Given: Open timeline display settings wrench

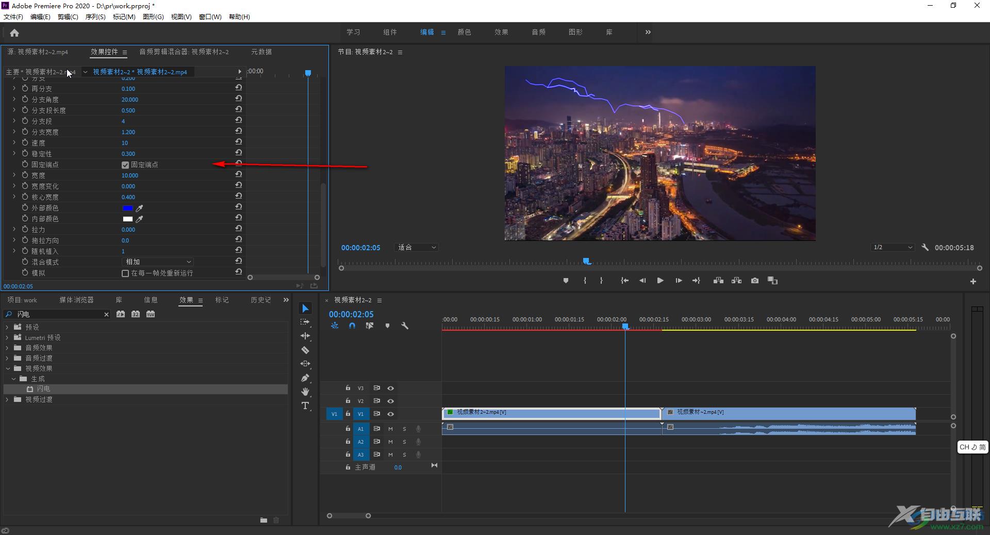Looking at the screenshot, I should click(405, 326).
